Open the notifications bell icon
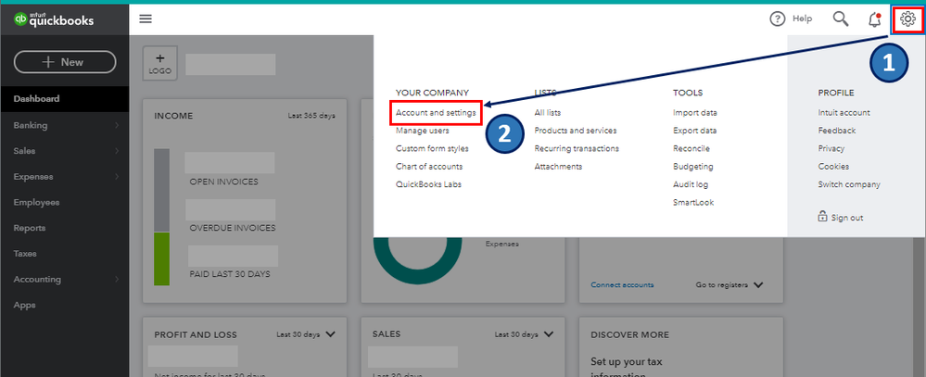 tap(875, 19)
